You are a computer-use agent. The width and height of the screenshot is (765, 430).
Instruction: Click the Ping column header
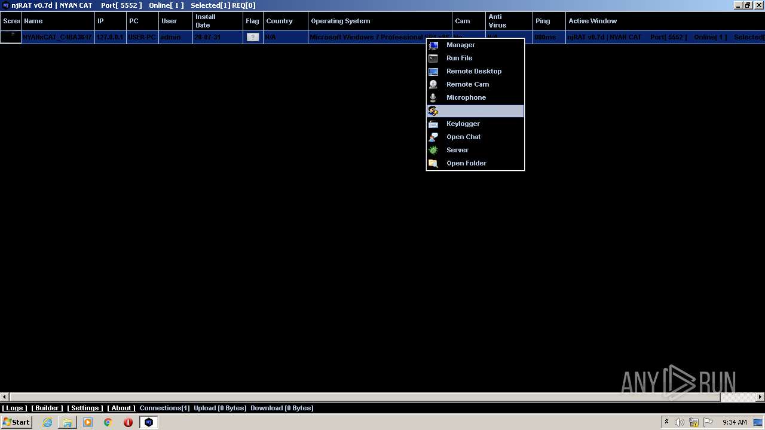click(x=549, y=21)
